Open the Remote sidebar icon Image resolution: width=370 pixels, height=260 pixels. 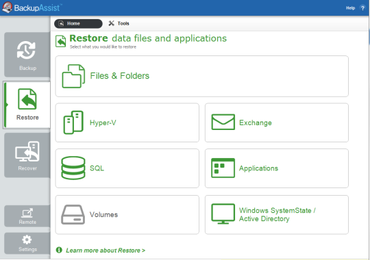click(27, 213)
